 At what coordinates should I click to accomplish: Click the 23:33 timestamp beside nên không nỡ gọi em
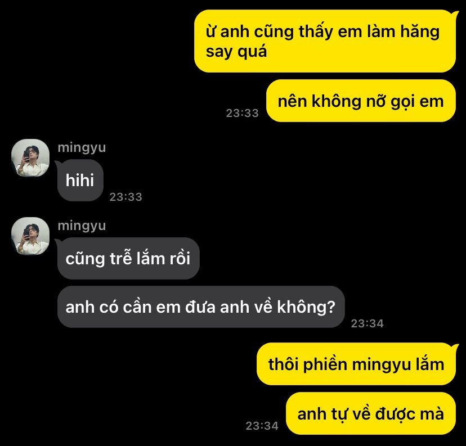pyautogui.click(x=242, y=113)
